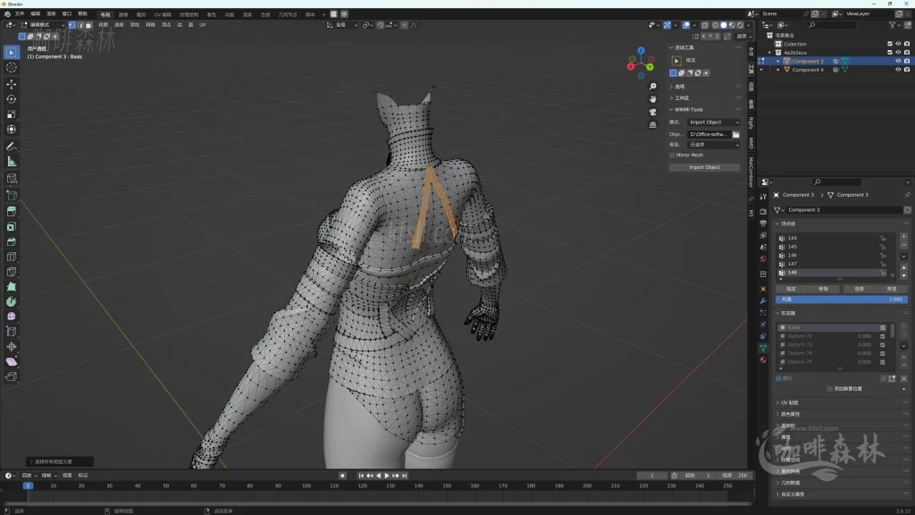
Task: Switch to edge select mode
Action: point(80,25)
